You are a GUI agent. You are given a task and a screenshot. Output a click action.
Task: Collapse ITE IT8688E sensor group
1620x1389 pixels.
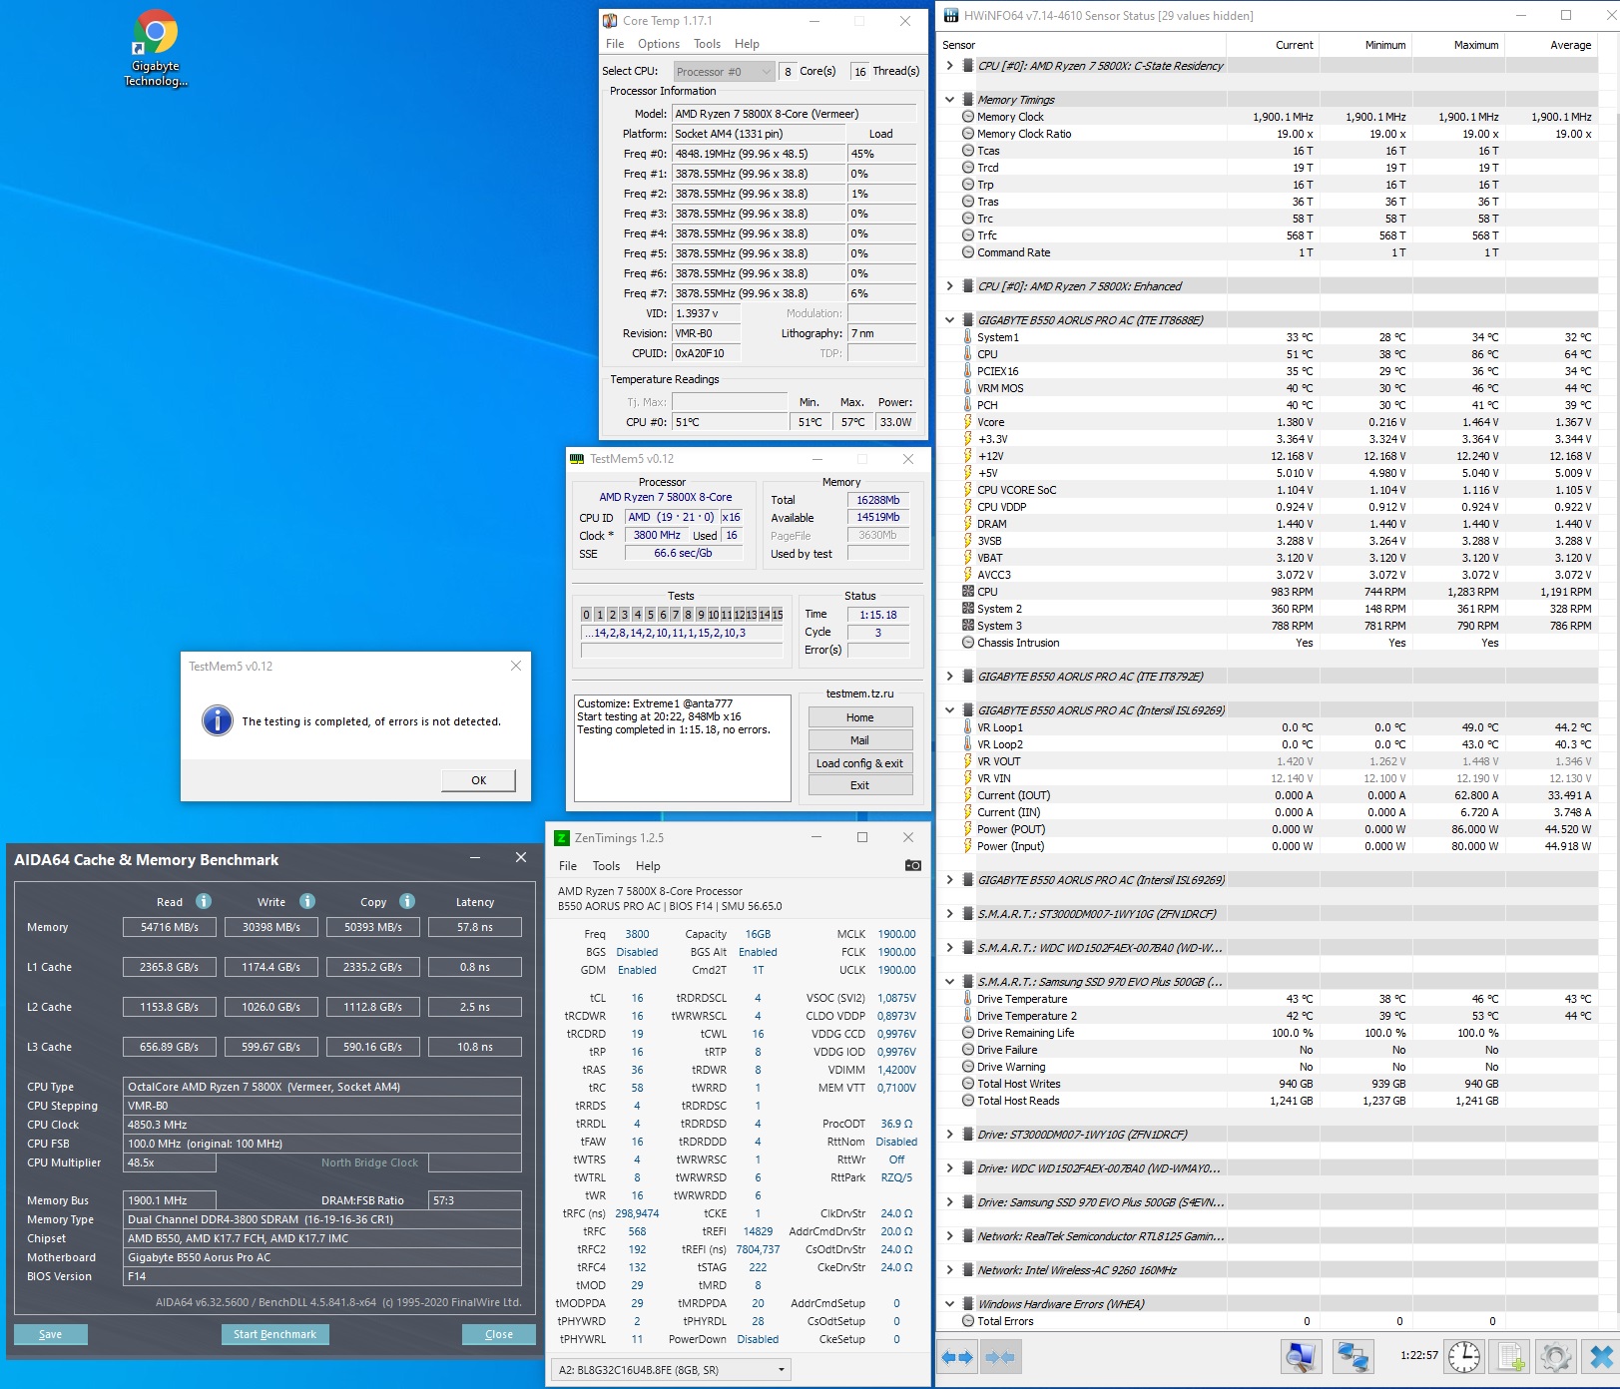tap(949, 320)
